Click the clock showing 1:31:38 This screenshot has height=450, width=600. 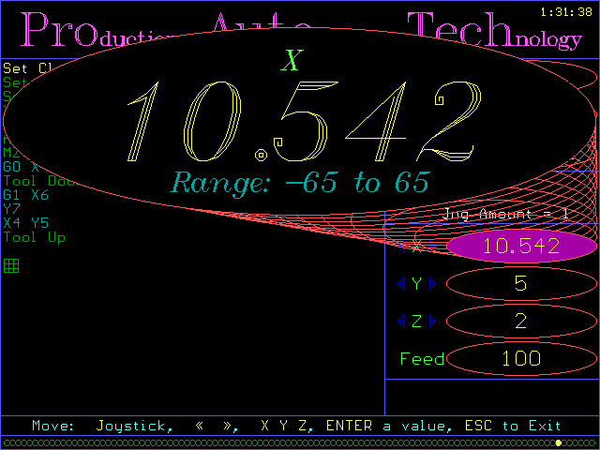coord(566,12)
